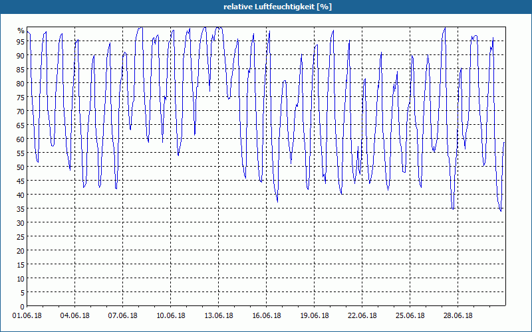Click the date label 10.06.18
532x332 pixels.
tap(171, 315)
